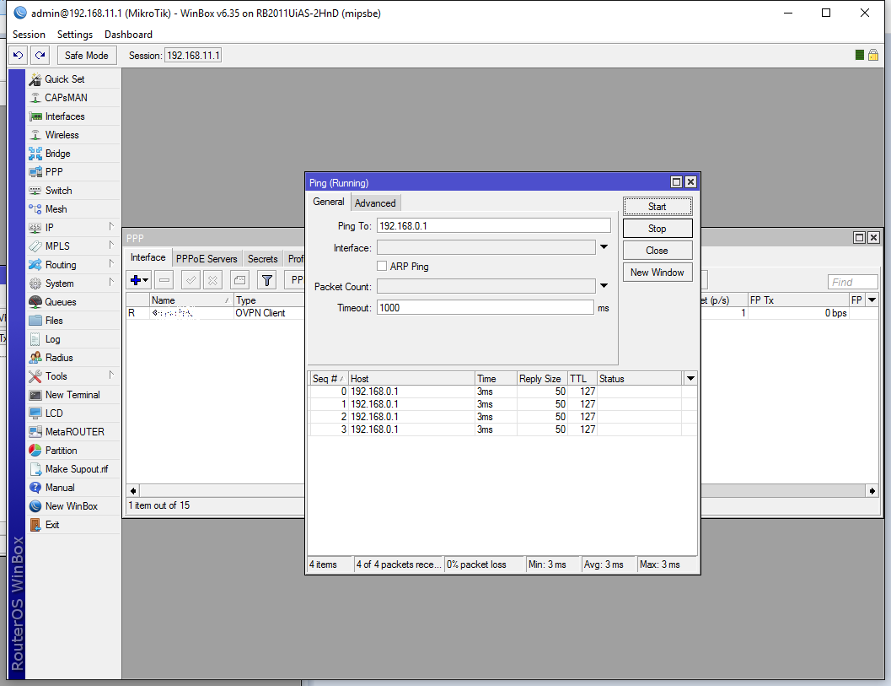Image resolution: width=891 pixels, height=686 pixels.
Task: Click the Ping To address field
Action: coord(493,226)
